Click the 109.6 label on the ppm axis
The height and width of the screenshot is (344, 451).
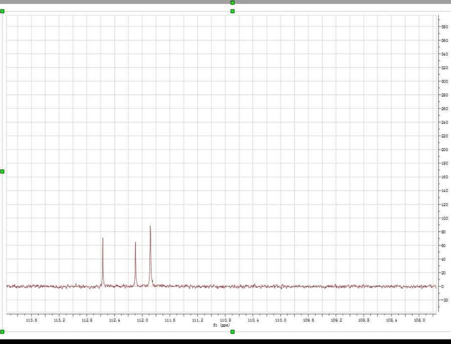tap(308, 320)
